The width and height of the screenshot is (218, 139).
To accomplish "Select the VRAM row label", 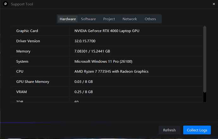I will pos(21,92).
